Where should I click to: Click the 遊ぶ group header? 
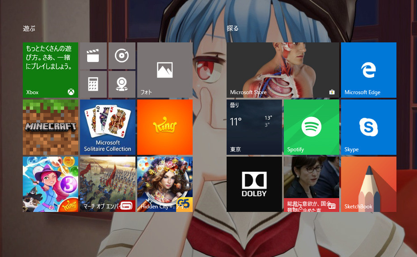29,29
